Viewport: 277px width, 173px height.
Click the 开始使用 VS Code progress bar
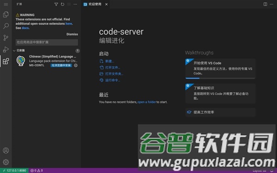click(x=220, y=78)
